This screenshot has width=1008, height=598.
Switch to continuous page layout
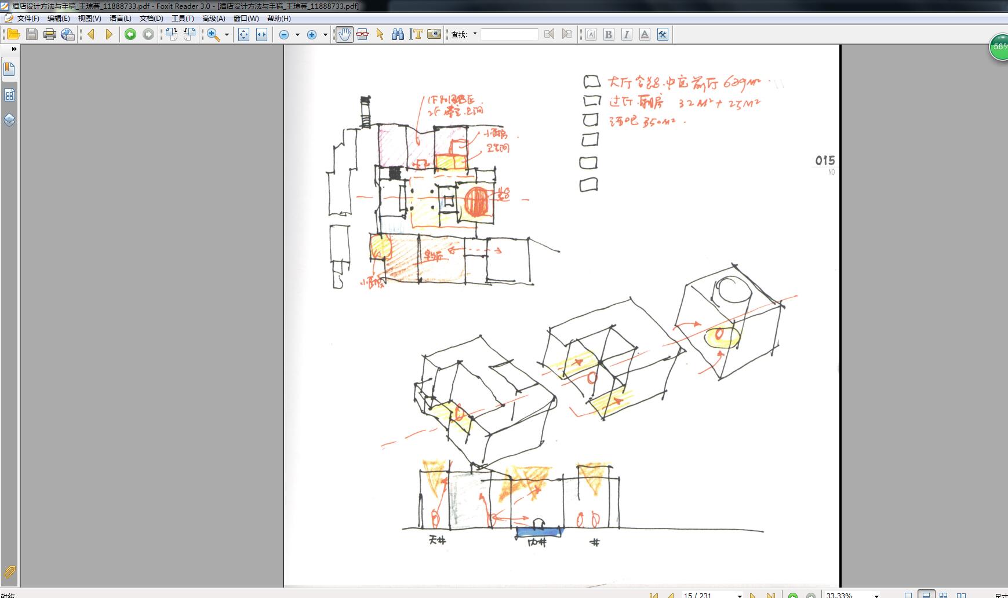pos(926,595)
